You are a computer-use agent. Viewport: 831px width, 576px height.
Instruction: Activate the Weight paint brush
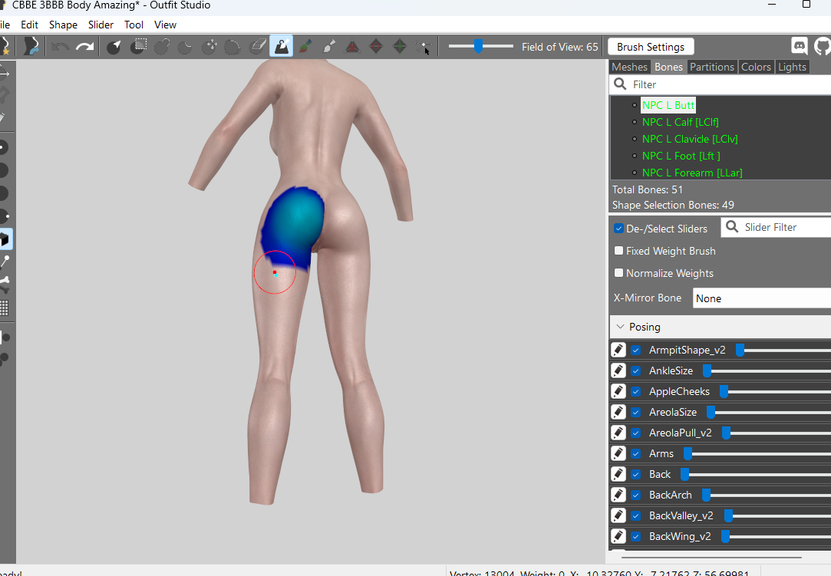(x=281, y=46)
